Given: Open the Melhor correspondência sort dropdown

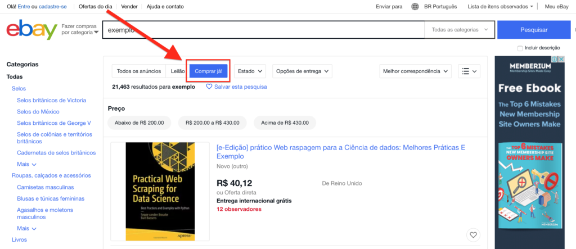Looking at the screenshot, I should 415,71.
